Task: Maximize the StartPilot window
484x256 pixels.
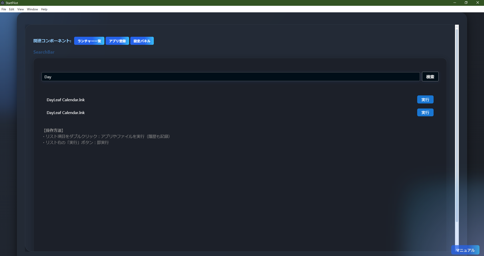Action: coord(466,3)
